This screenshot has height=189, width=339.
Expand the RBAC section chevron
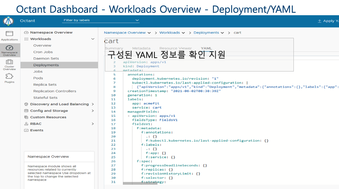(x=93, y=124)
